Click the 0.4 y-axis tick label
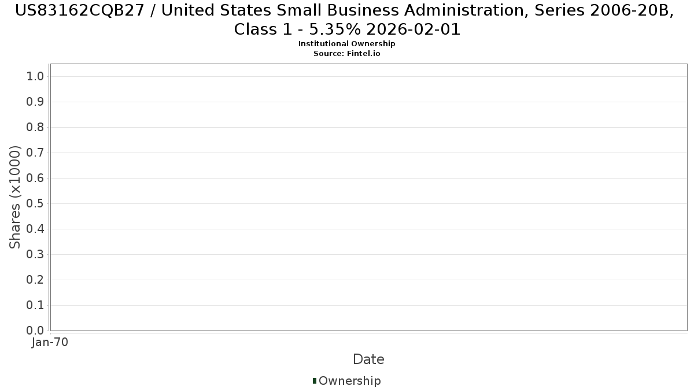 (x=36, y=229)
